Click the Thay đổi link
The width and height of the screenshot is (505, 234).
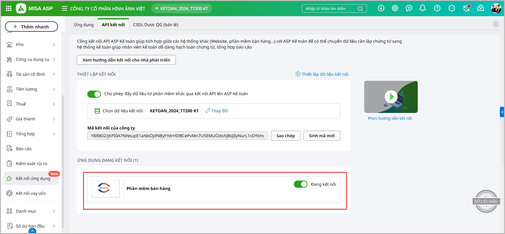tap(217, 111)
